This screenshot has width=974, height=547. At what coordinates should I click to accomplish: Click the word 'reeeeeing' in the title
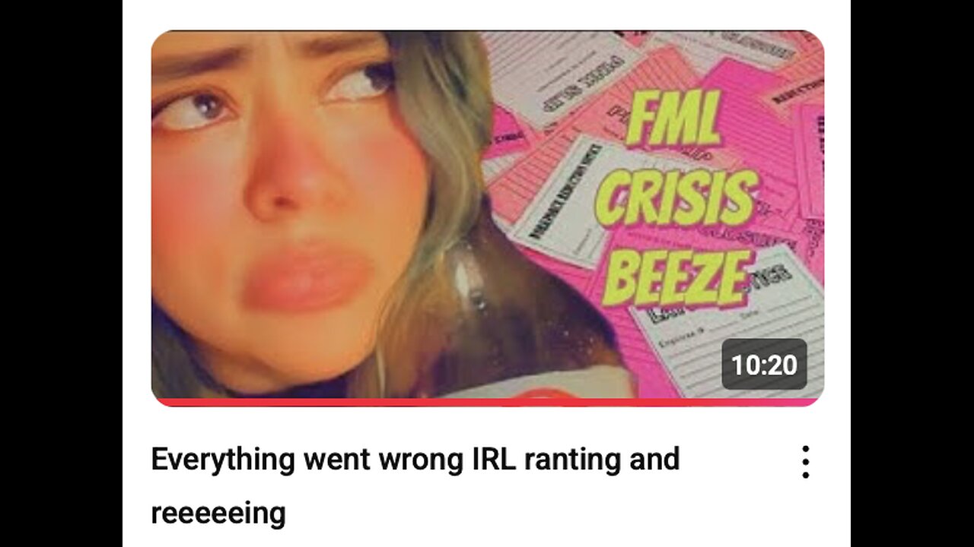pos(218,514)
